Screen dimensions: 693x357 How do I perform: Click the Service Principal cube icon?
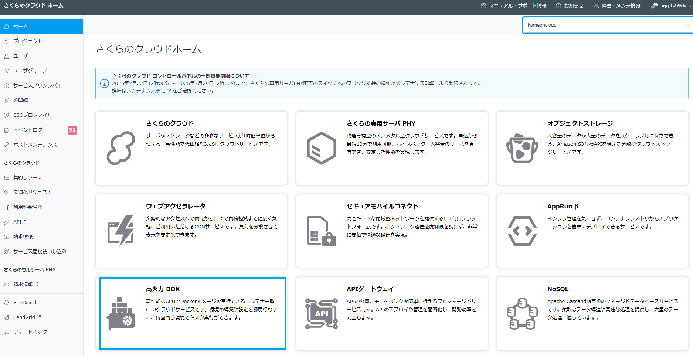[6, 86]
